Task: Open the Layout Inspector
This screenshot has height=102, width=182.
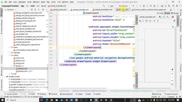Action: tap(171, 94)
